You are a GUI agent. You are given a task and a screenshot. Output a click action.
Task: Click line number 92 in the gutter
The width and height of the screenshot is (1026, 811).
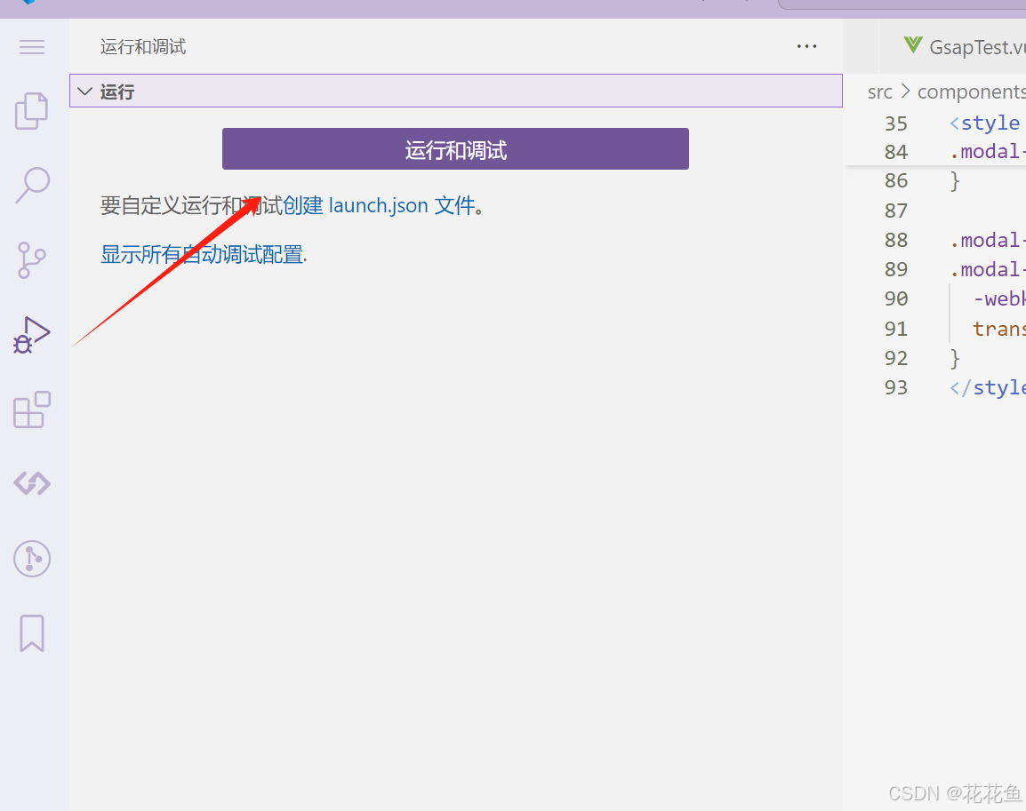click(x=896, y=358)
